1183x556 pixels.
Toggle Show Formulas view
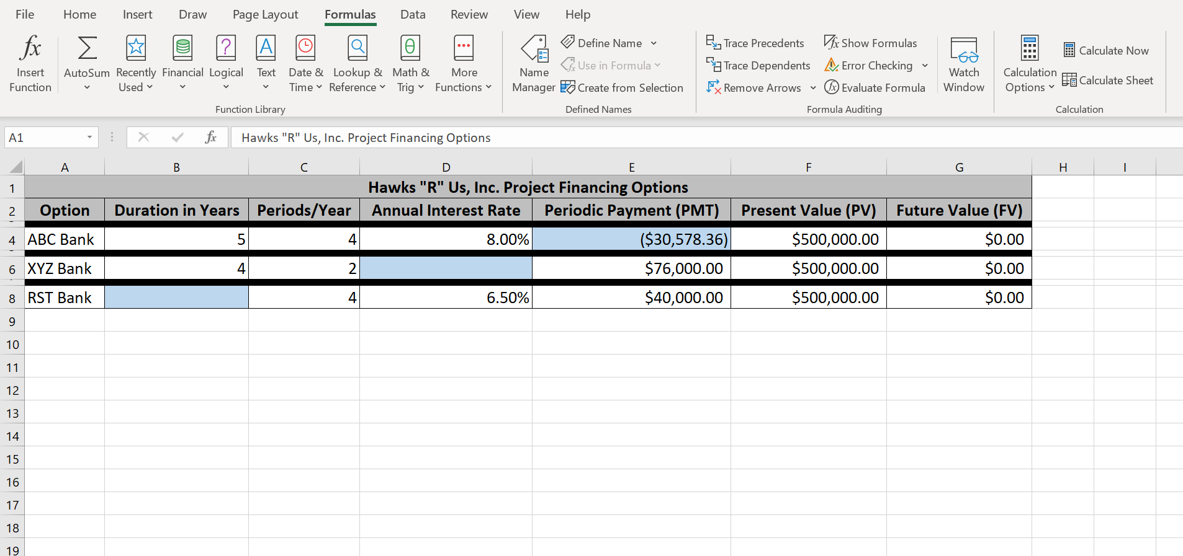pyautogui.click(x=871, y=43)
